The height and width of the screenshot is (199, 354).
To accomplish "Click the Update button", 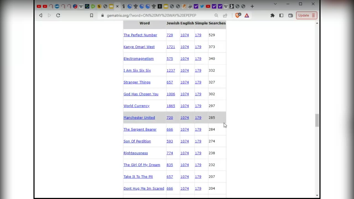I will [x=306, y=15].
